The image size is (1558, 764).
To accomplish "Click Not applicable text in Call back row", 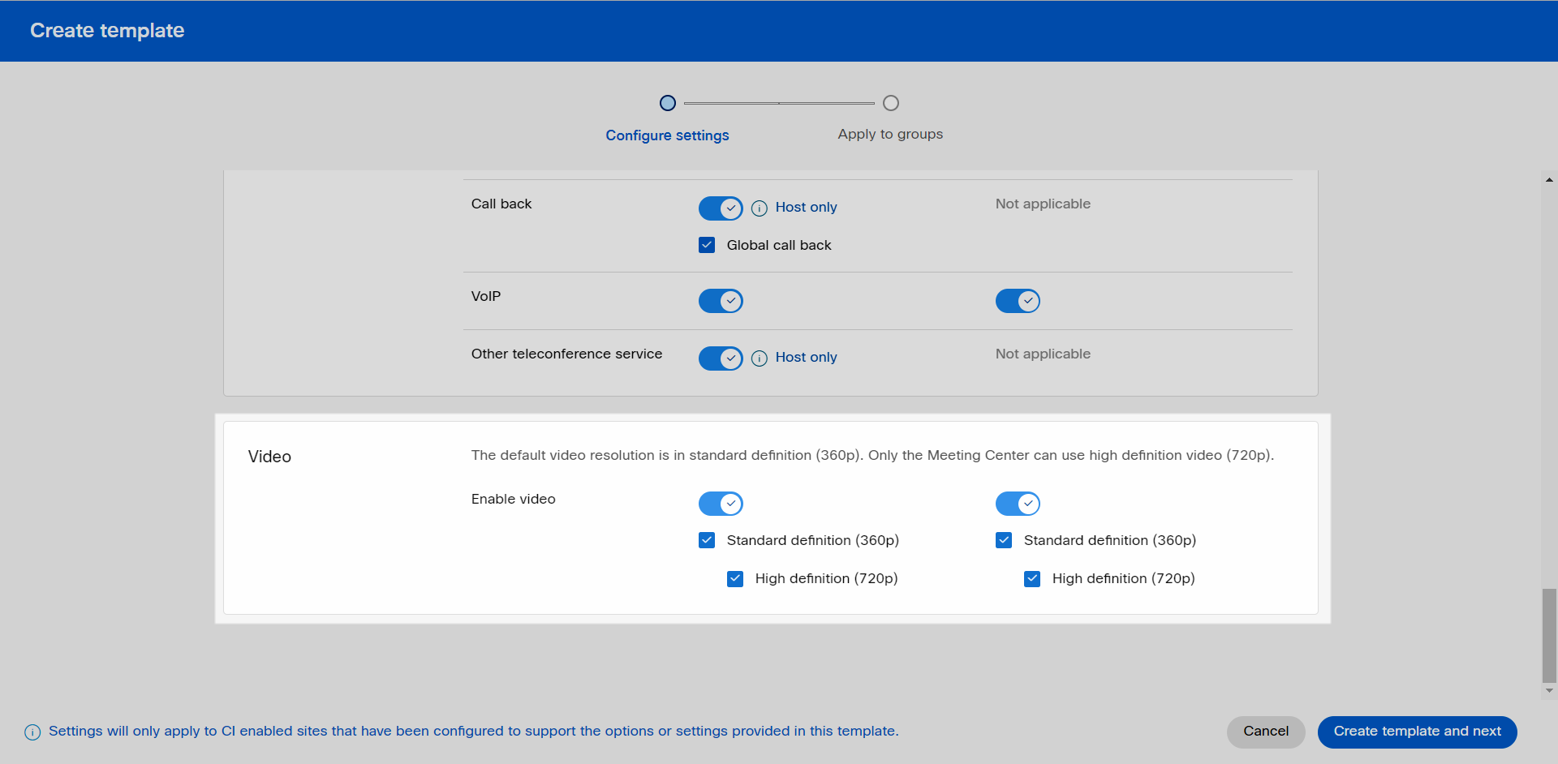I will point(1043,204).
